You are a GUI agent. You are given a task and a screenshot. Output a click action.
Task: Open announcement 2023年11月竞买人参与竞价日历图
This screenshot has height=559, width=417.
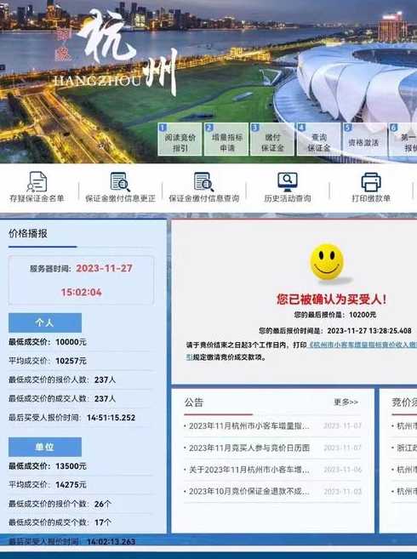249,448
